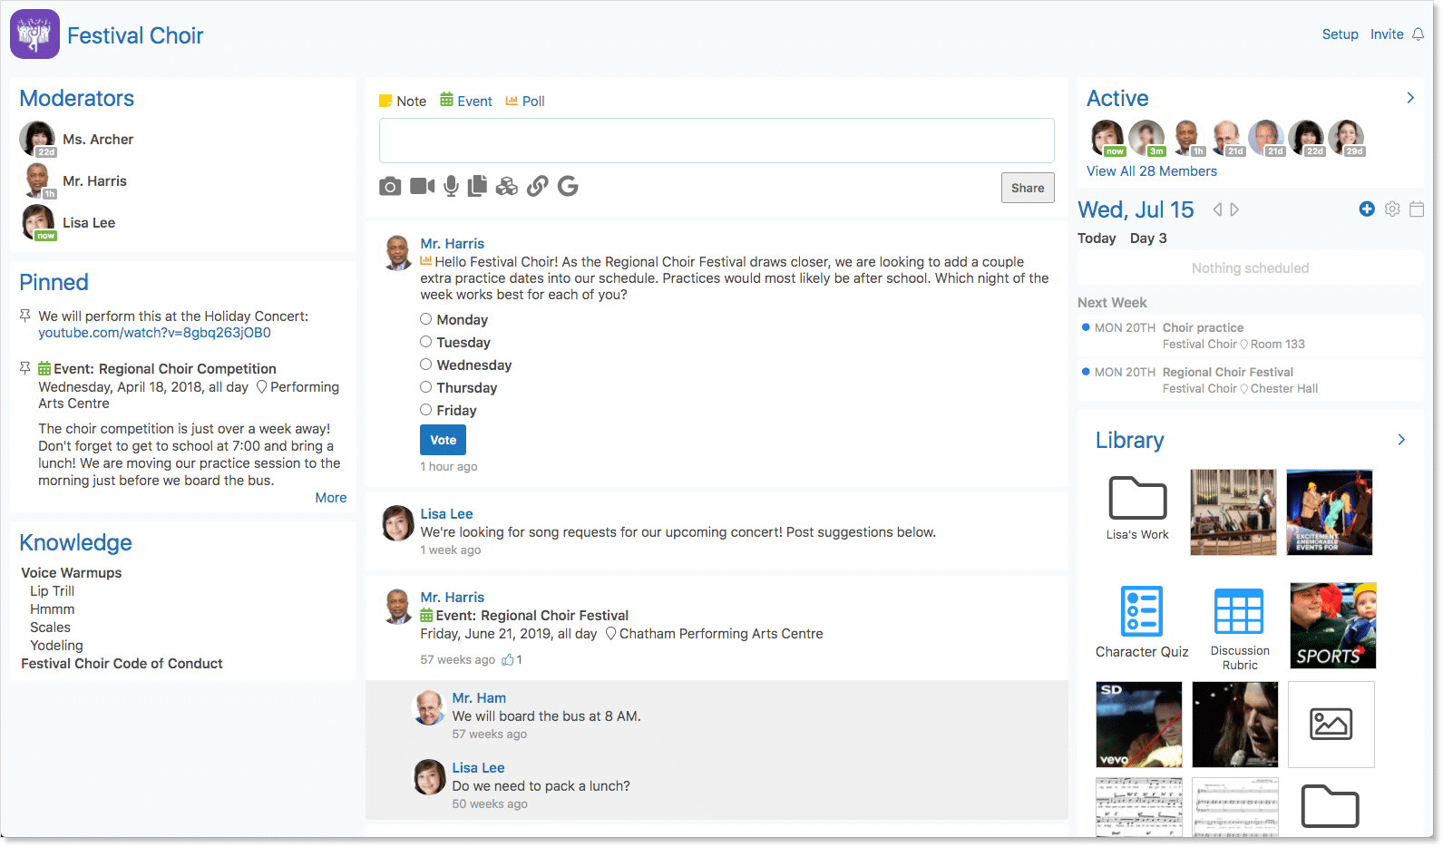Choose Wednesday in the practice poll

(x=425, y=365)
